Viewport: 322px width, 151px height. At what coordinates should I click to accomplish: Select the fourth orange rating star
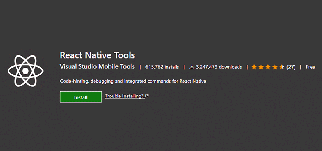pyautogui.click(x=275, y=67)
